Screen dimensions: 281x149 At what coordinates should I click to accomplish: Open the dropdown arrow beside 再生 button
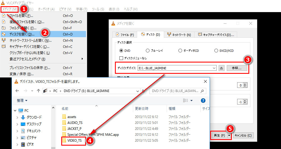point(229,135)
